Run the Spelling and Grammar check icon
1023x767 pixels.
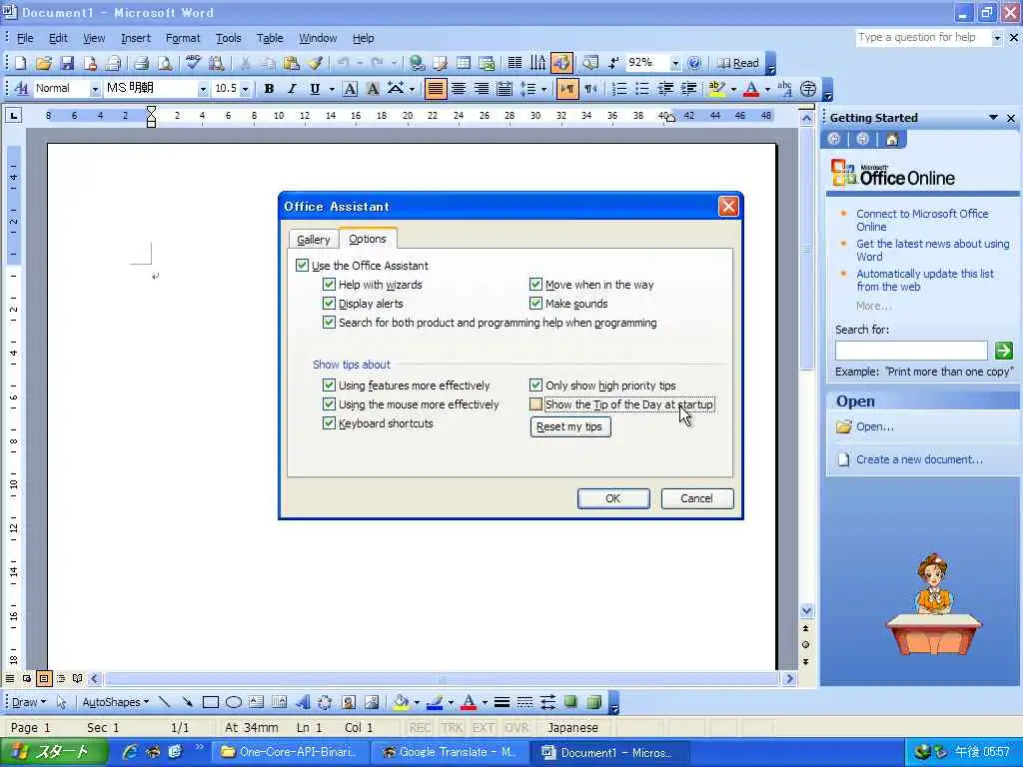(193, 63)
